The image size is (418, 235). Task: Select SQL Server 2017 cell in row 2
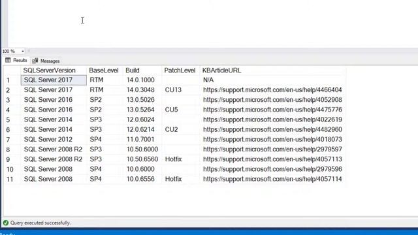point(54,90)
